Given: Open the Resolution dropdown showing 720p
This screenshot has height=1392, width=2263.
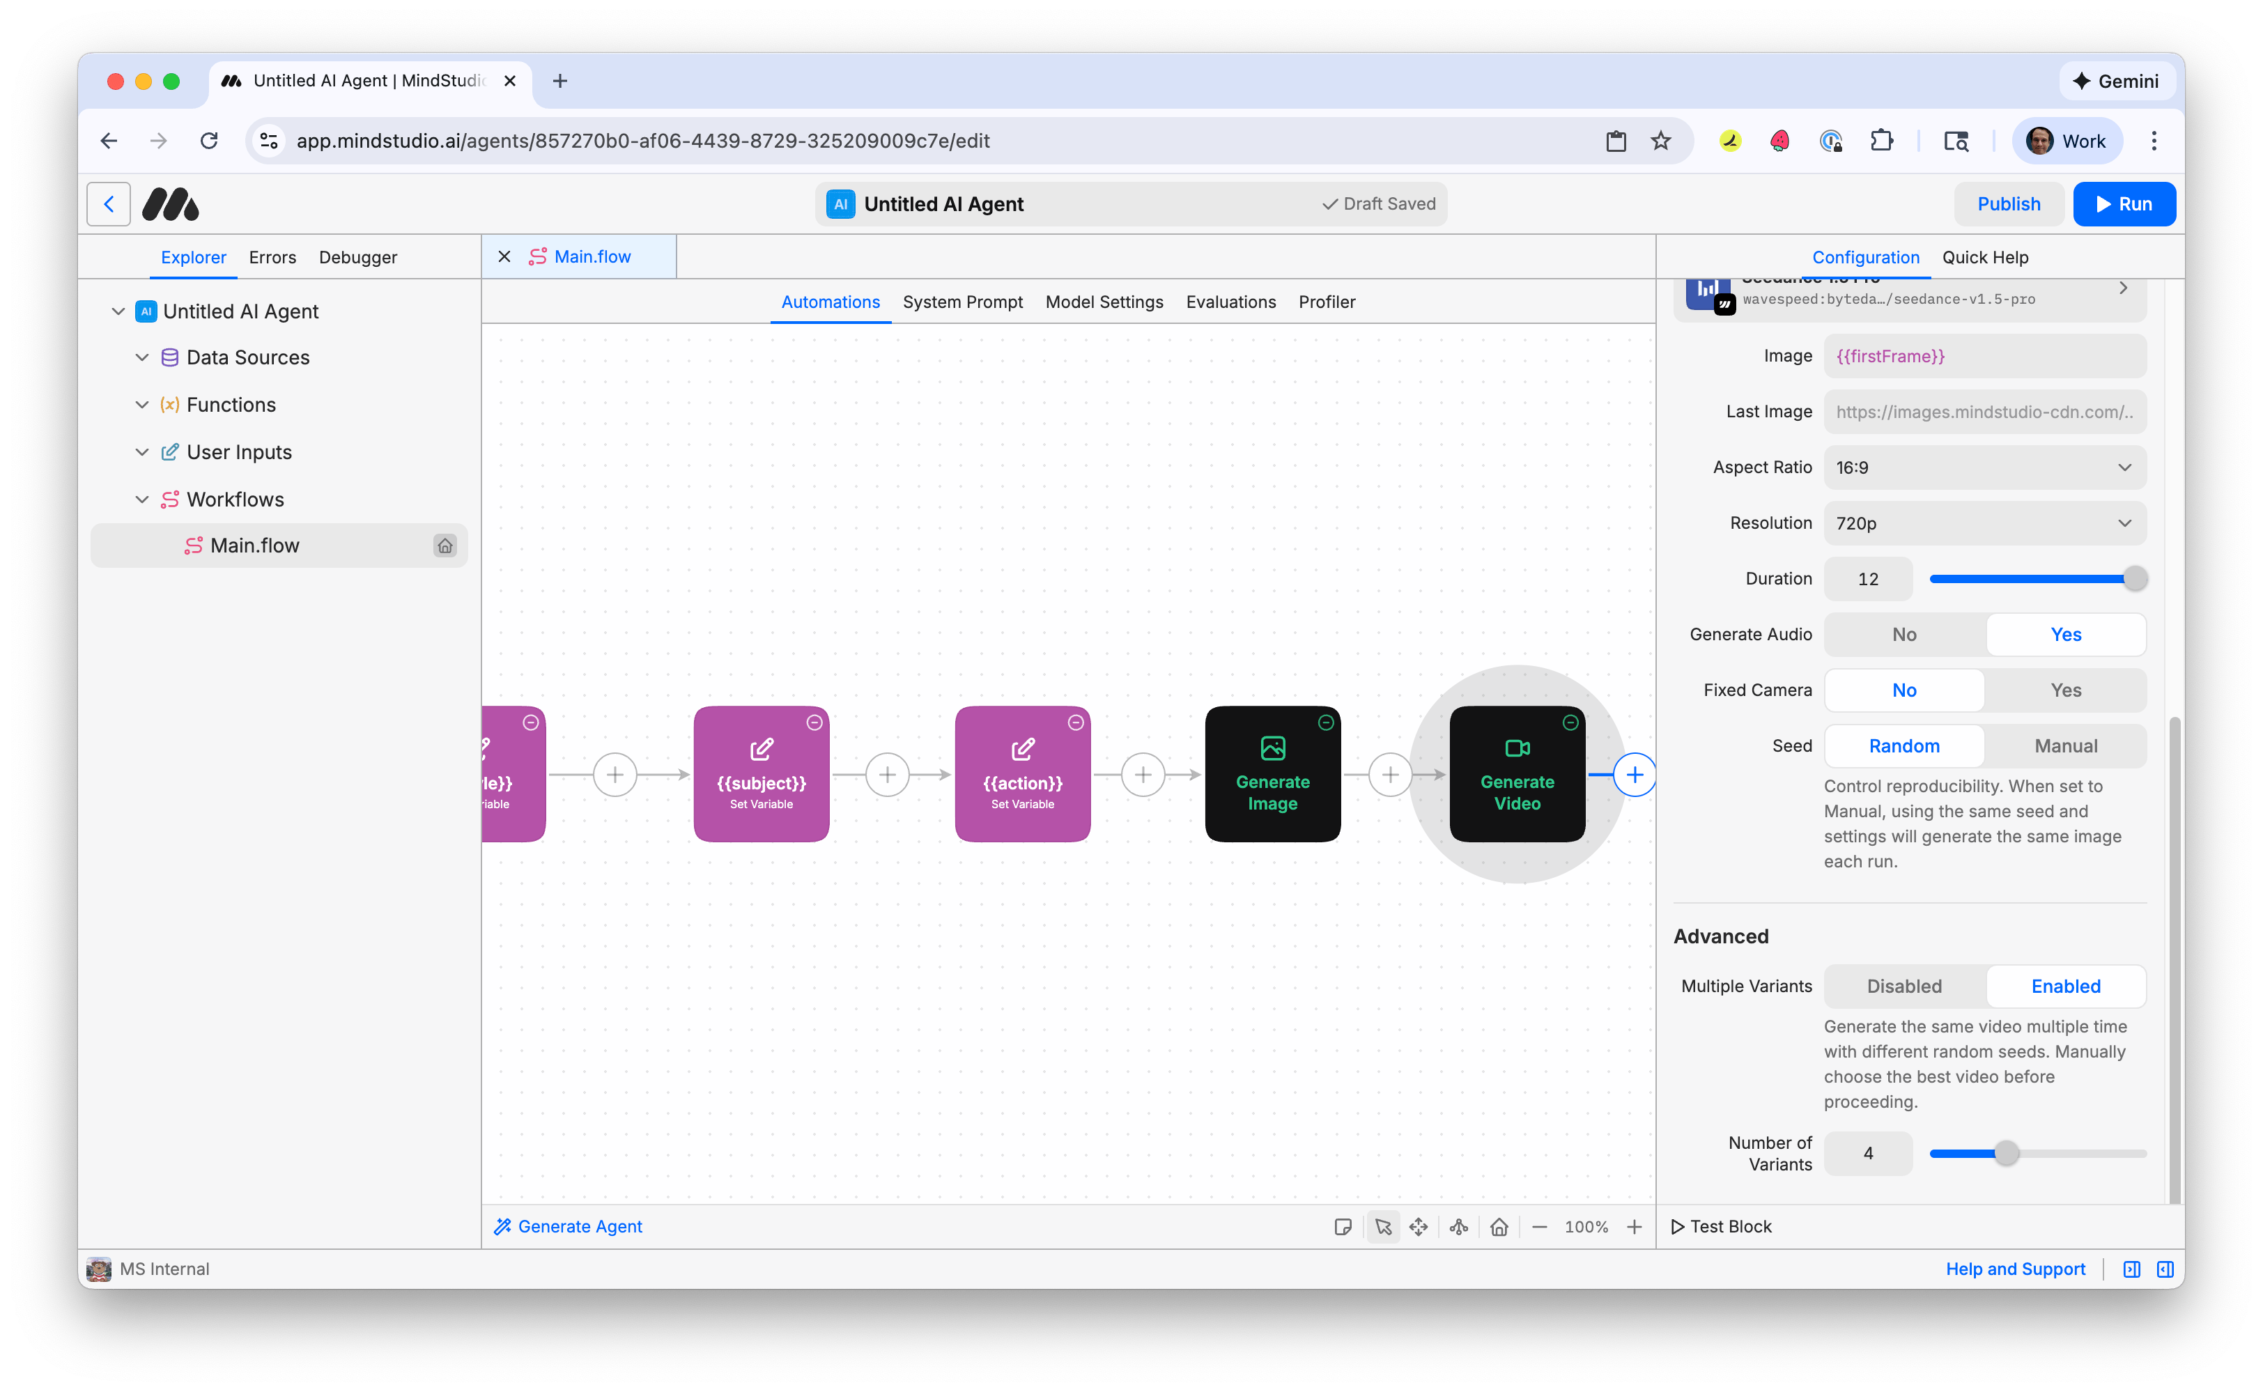Looking at the screenshot, I should pyautogui.click(x=1983, y=523).
